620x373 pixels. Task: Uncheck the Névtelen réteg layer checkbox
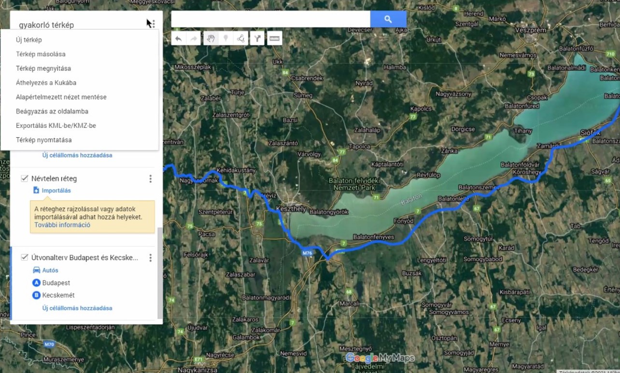pyautogui.click(x=25, y=179)
